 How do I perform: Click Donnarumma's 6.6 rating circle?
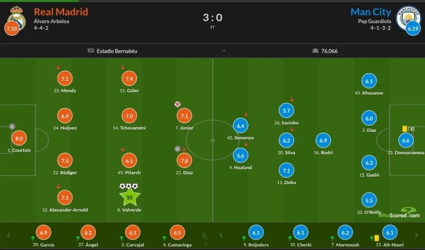click(406, 140)
